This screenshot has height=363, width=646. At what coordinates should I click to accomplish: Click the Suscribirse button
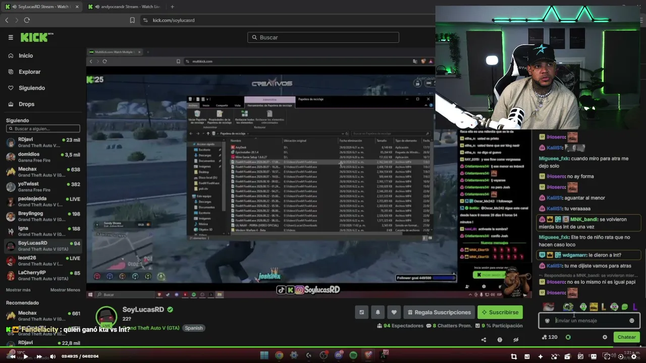[500, 312]
